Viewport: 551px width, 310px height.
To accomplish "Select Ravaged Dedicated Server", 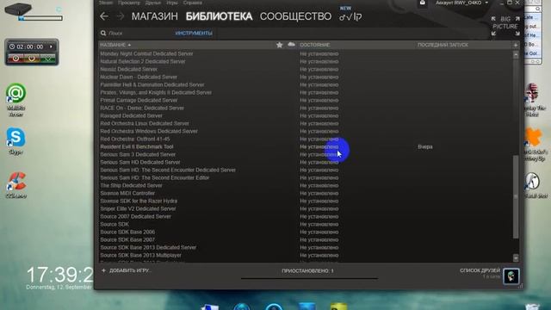I will point(131,115).
